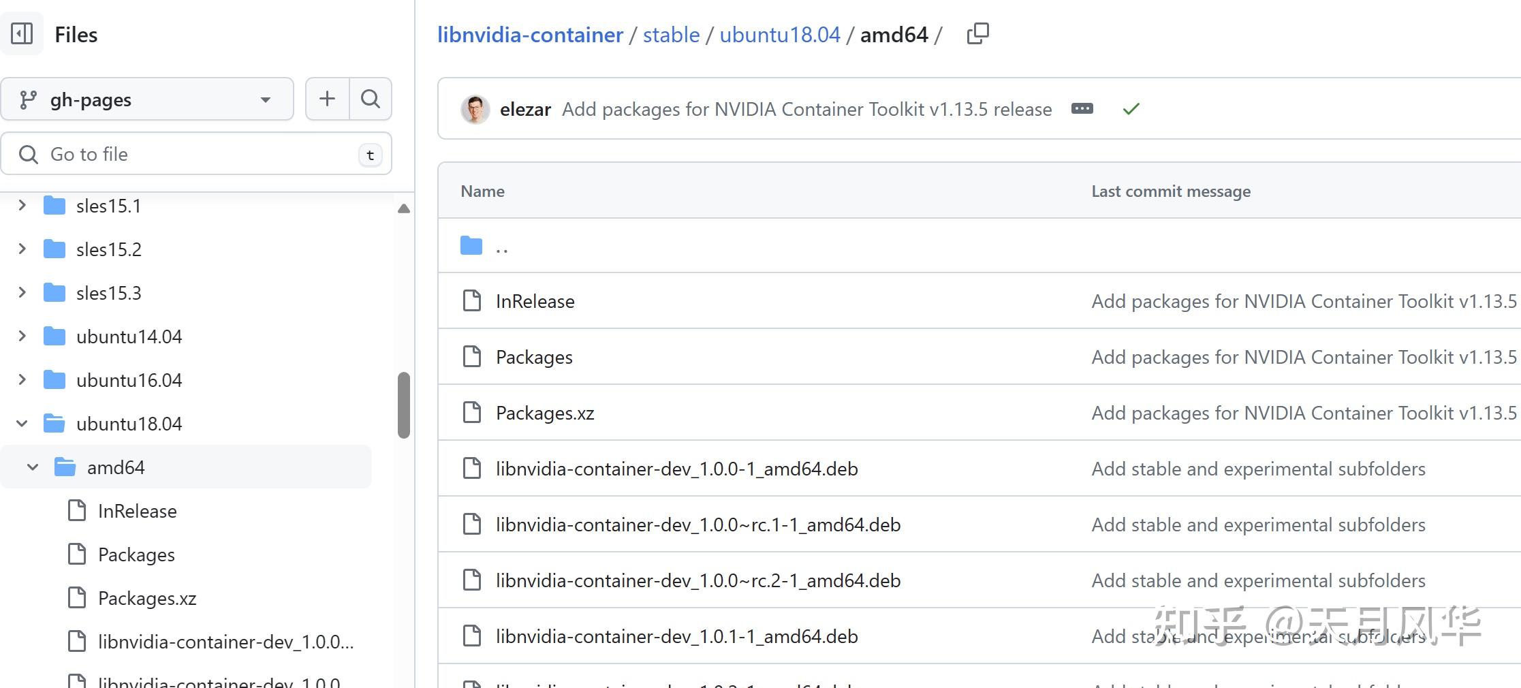
Task: Copy the current amd64 path
Action: (977, 33)
